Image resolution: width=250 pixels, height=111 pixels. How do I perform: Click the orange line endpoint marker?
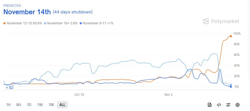click(x=231, y=36)
